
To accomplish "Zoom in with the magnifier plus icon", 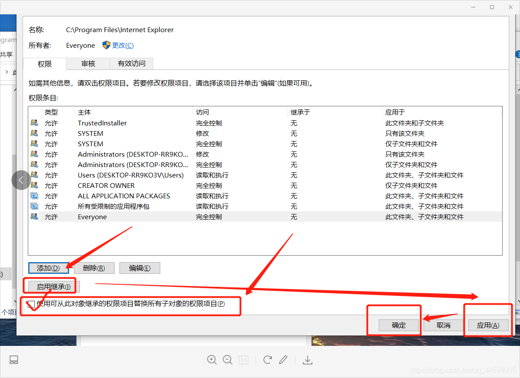I will [212, 360].
